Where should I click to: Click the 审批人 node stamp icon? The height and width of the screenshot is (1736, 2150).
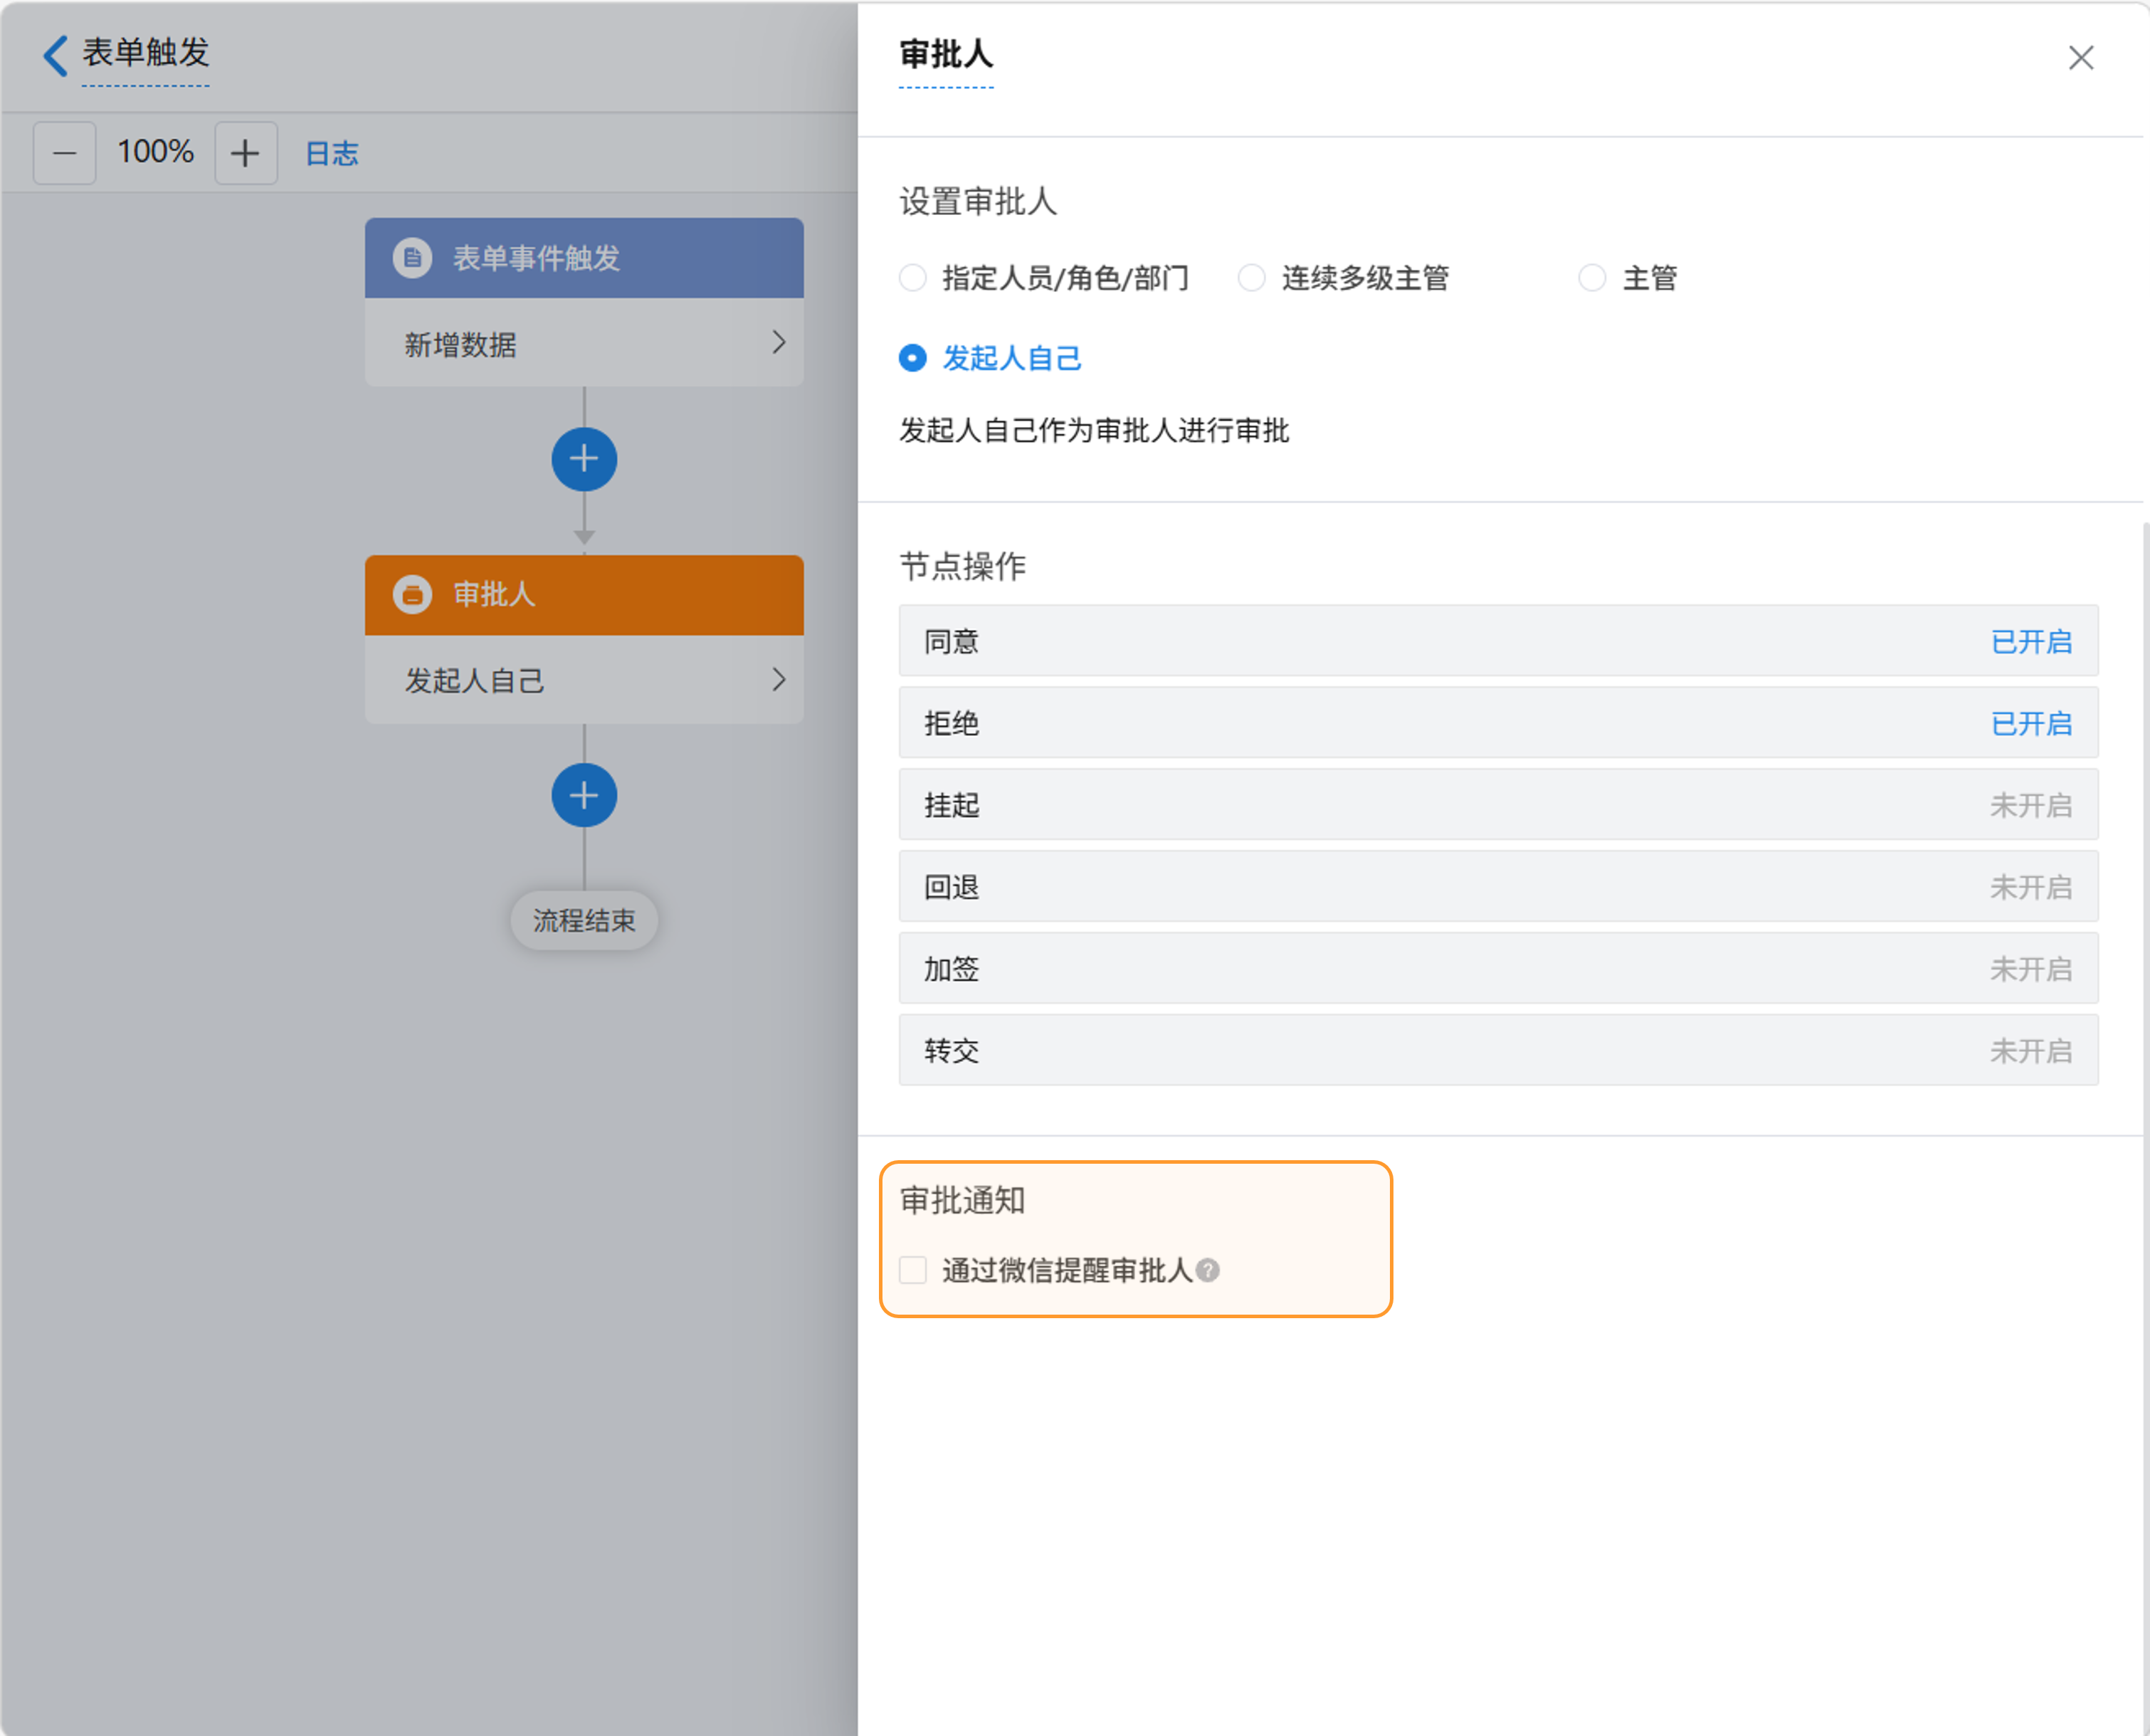click(412, 594)
